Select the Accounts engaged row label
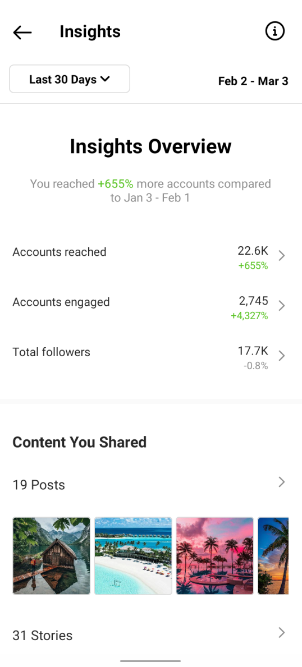The width and height of the screenshot is (302, 667). click(x=61, y=302)
